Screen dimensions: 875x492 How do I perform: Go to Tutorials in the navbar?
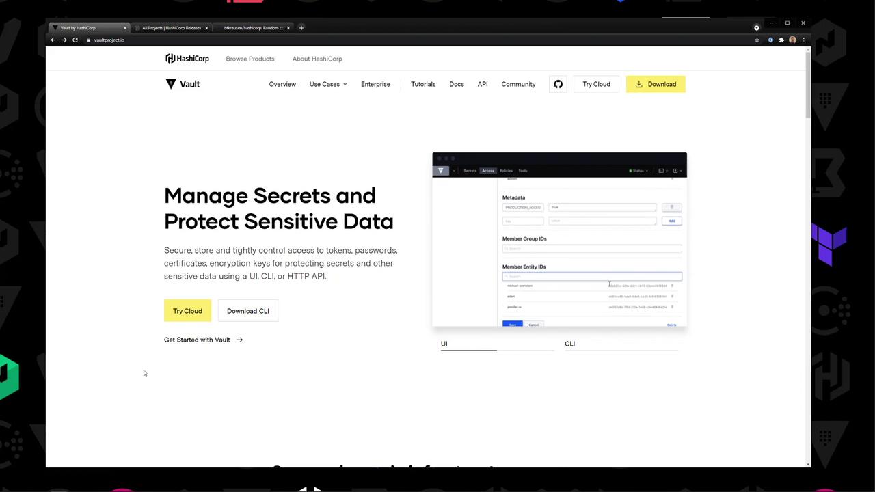(423, 84)
